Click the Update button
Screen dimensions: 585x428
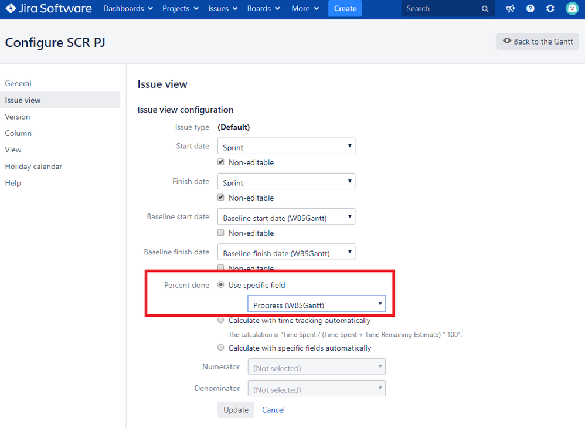point(236,410)
